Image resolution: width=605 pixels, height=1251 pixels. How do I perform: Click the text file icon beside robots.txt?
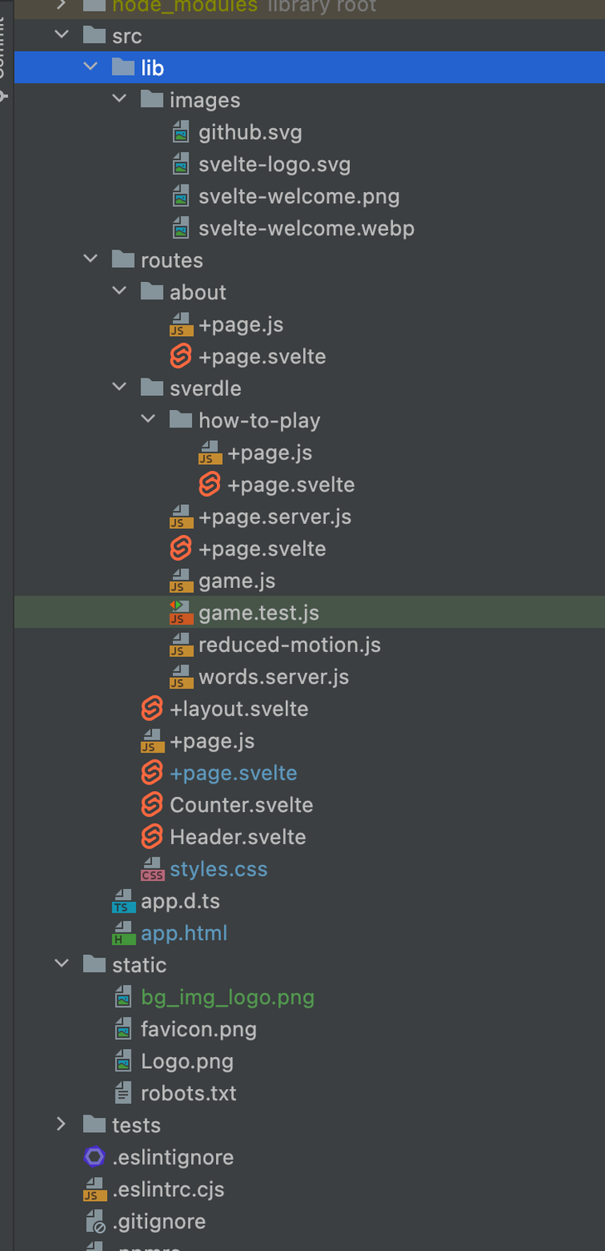pos(122,1093)
